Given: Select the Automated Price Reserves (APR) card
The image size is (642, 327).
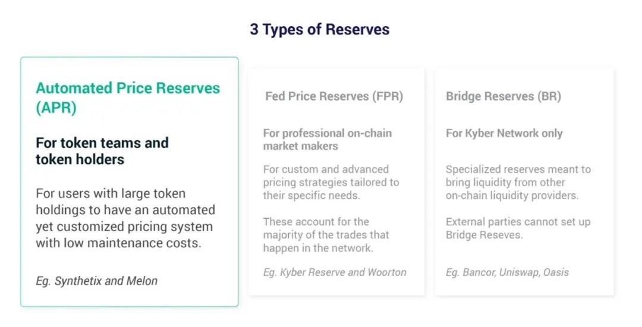Looking at the screenshot, I should click(130, 182).
